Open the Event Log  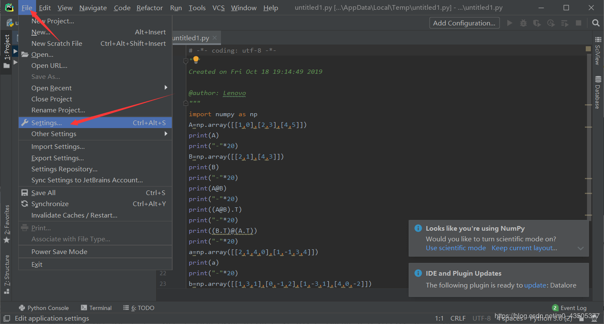573,307
